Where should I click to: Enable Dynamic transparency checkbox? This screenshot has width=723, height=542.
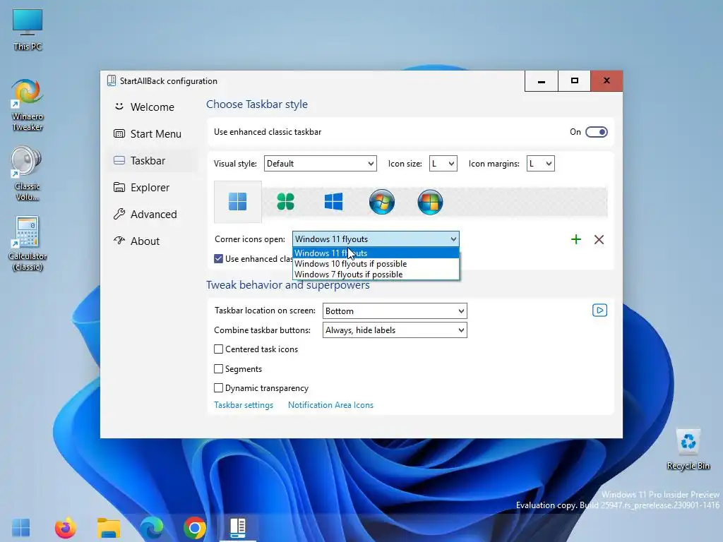click(x=219, y=388)
